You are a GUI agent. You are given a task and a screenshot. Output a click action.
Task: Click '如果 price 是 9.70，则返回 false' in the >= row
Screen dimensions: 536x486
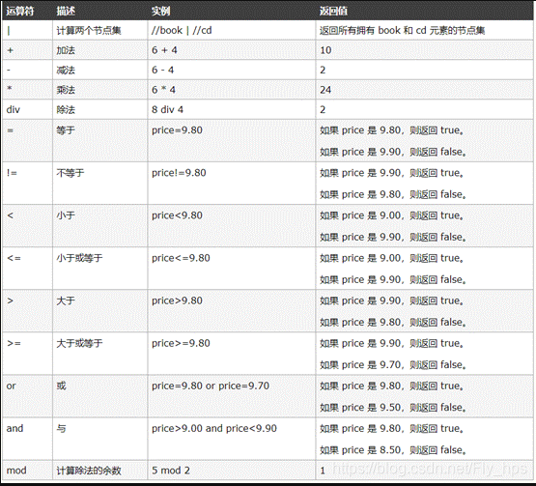(x=393, y=365)
